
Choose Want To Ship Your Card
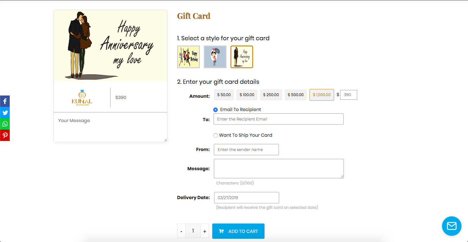(215, 135)
